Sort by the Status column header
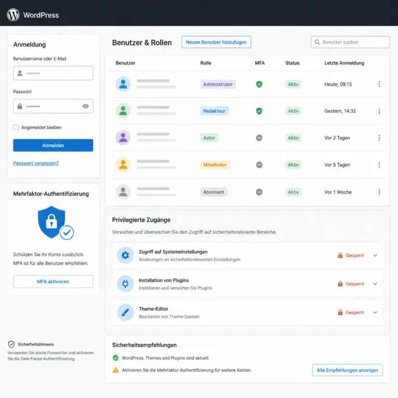 [x=292, y=63]
